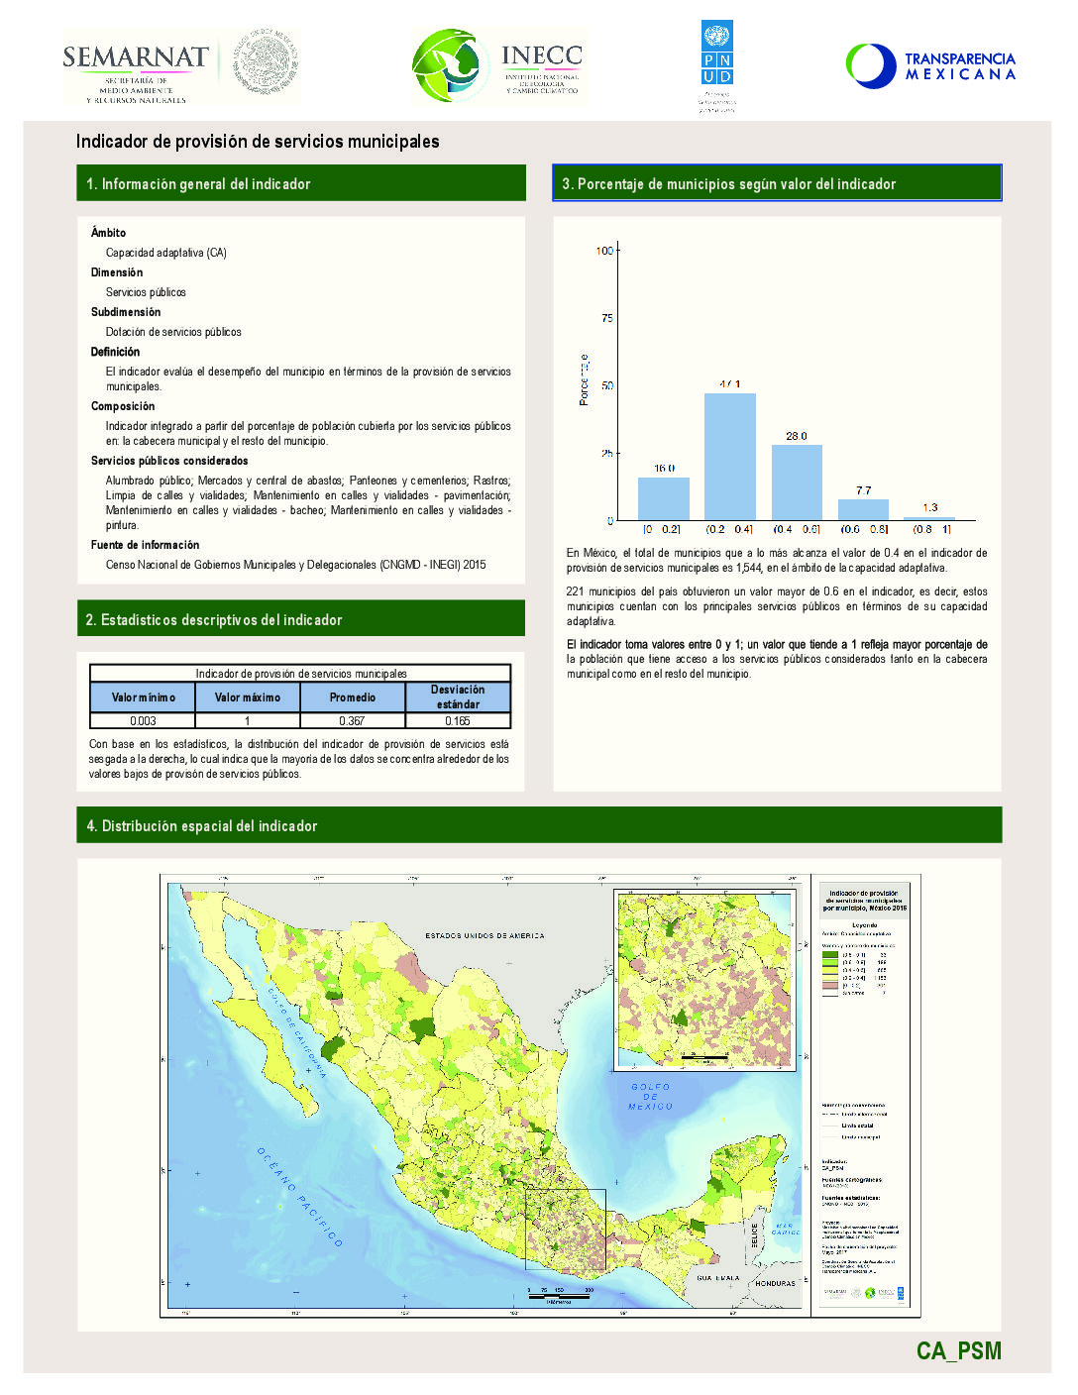Click the 'Desviación estándar' column header
1078x1395 pixels.
(x=458, y=697)
